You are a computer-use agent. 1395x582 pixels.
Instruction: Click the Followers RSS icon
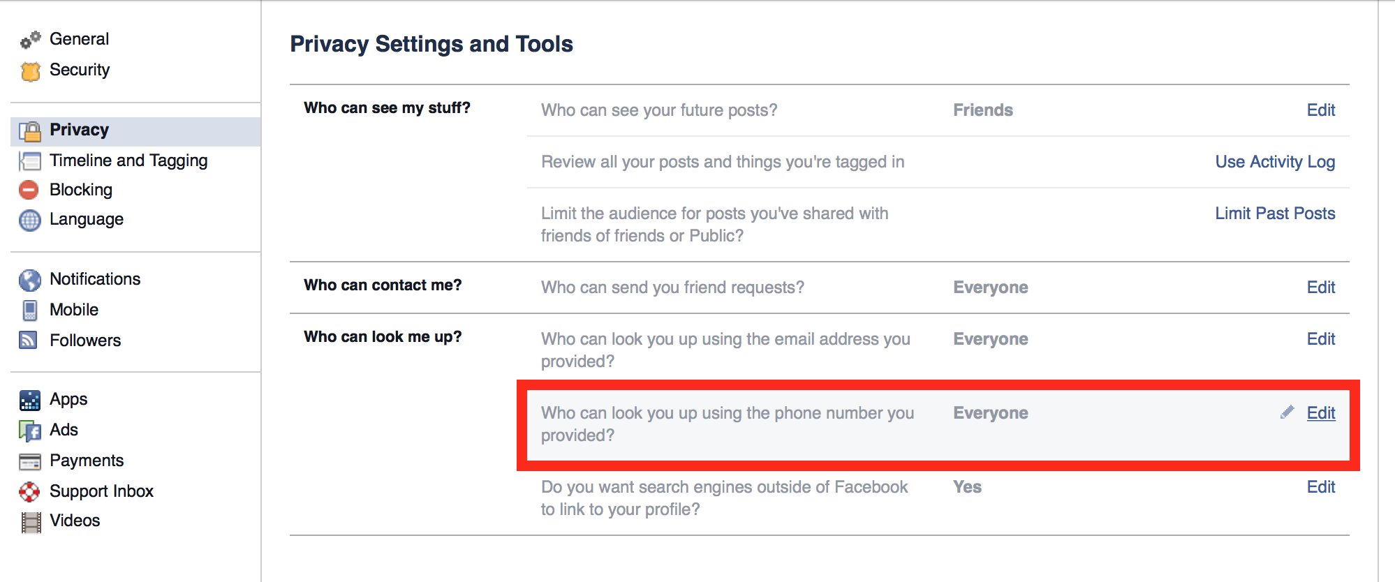click(x=29, y=340)
